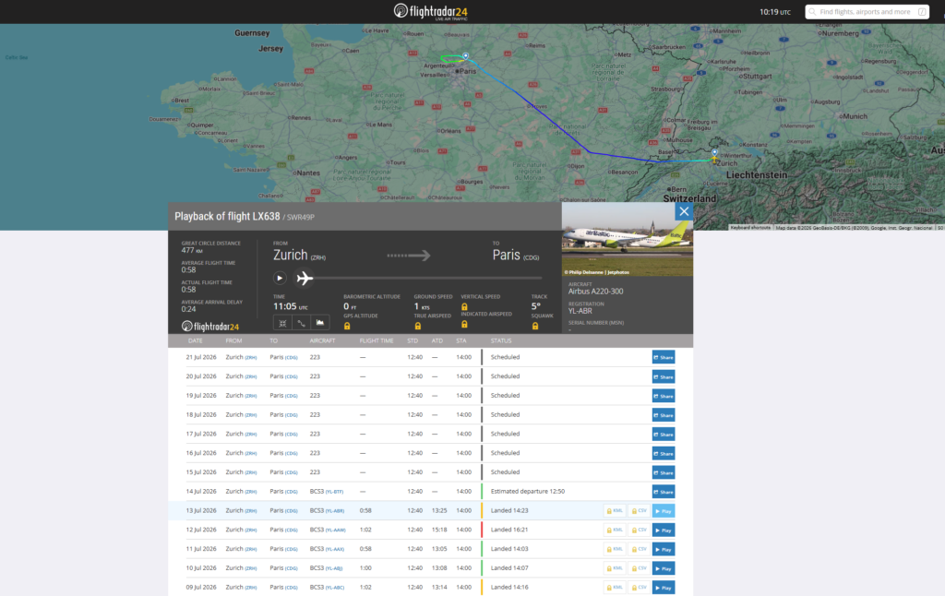945x596 pixels.
Task: Play the 09 Jul 2026 flight
Action: (663, 588)
